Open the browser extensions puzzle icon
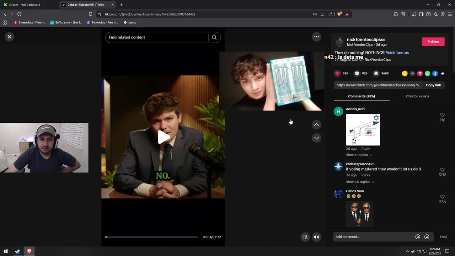455x256 pixels. 396,14
